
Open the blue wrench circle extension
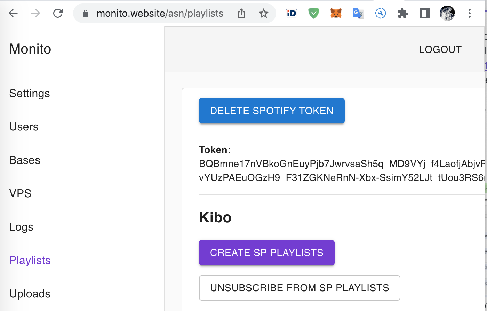click(381, 14)
